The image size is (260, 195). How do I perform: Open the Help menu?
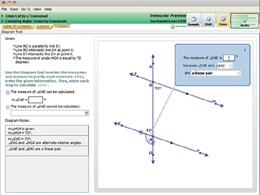[48, 9]
